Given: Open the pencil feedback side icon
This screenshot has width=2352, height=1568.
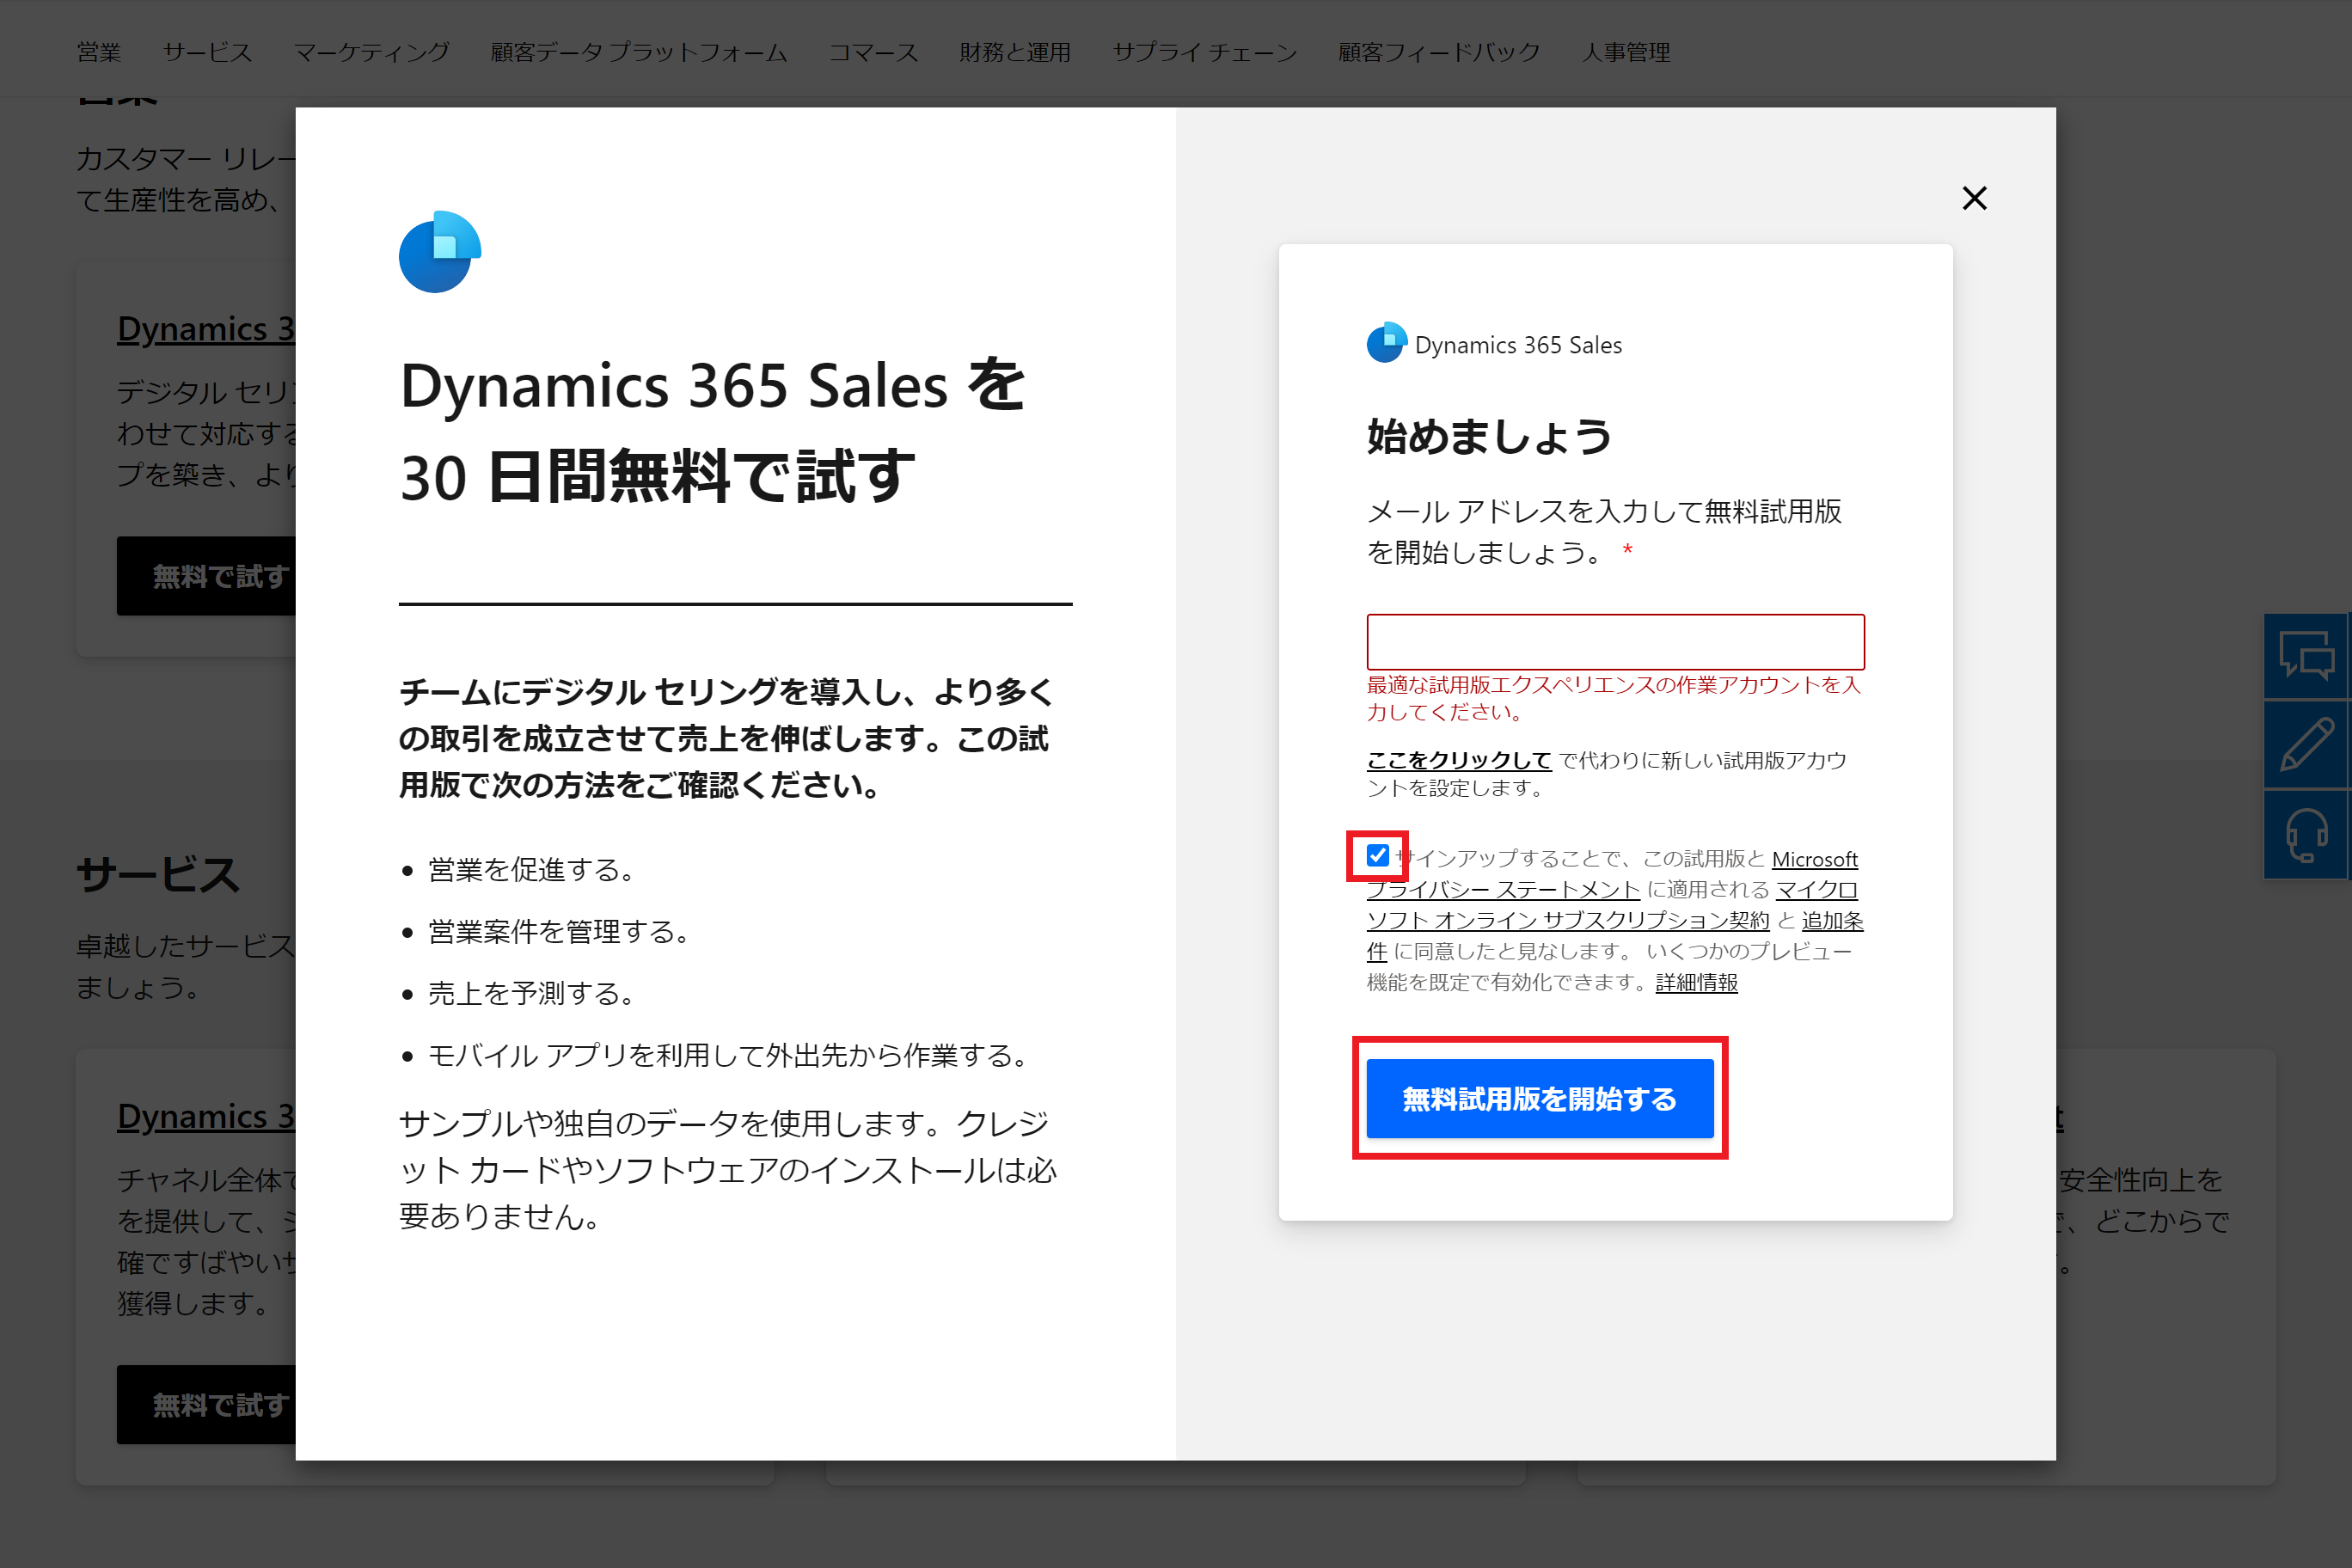Looking at the screenshot, I should point(2306,744).
